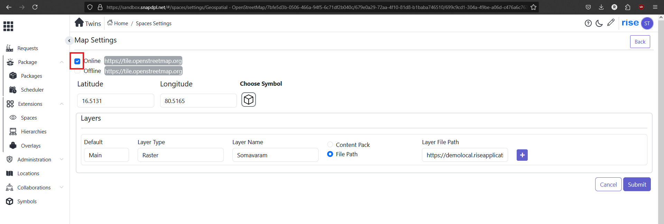Uncheck the Online checkbox
Image resolution: width=664 pixels, height=224 pixels.
click(x=77, y=61)
